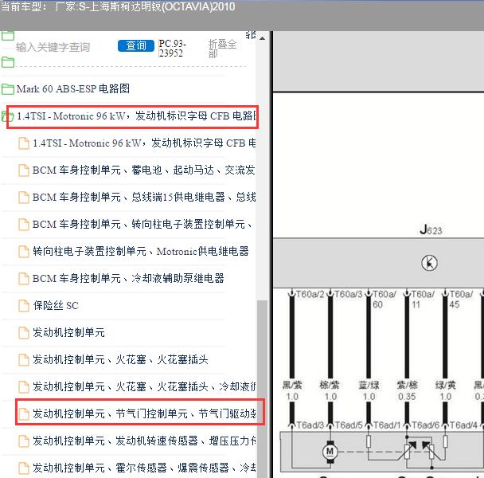Click the 蓝/绿 1.0 wire color label
Image resolution: width=484 pixels, height=478 pixels.
click(x=369, y=391)
